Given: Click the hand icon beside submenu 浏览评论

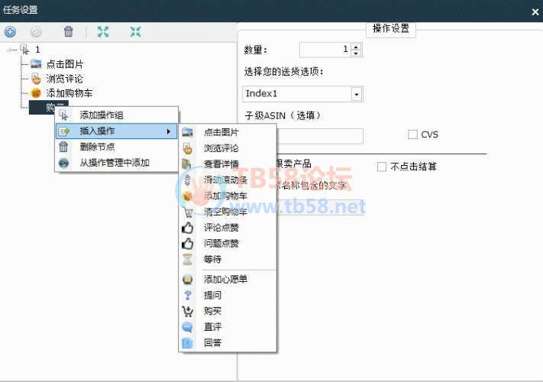Looking at the screenshot, I should pyautogui.click(x=187, y=148).
